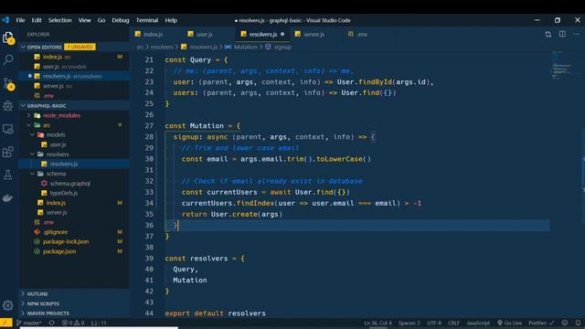Open the Docker whale activity bar icon
585x329 pixels.
click(x=8, y=197)
